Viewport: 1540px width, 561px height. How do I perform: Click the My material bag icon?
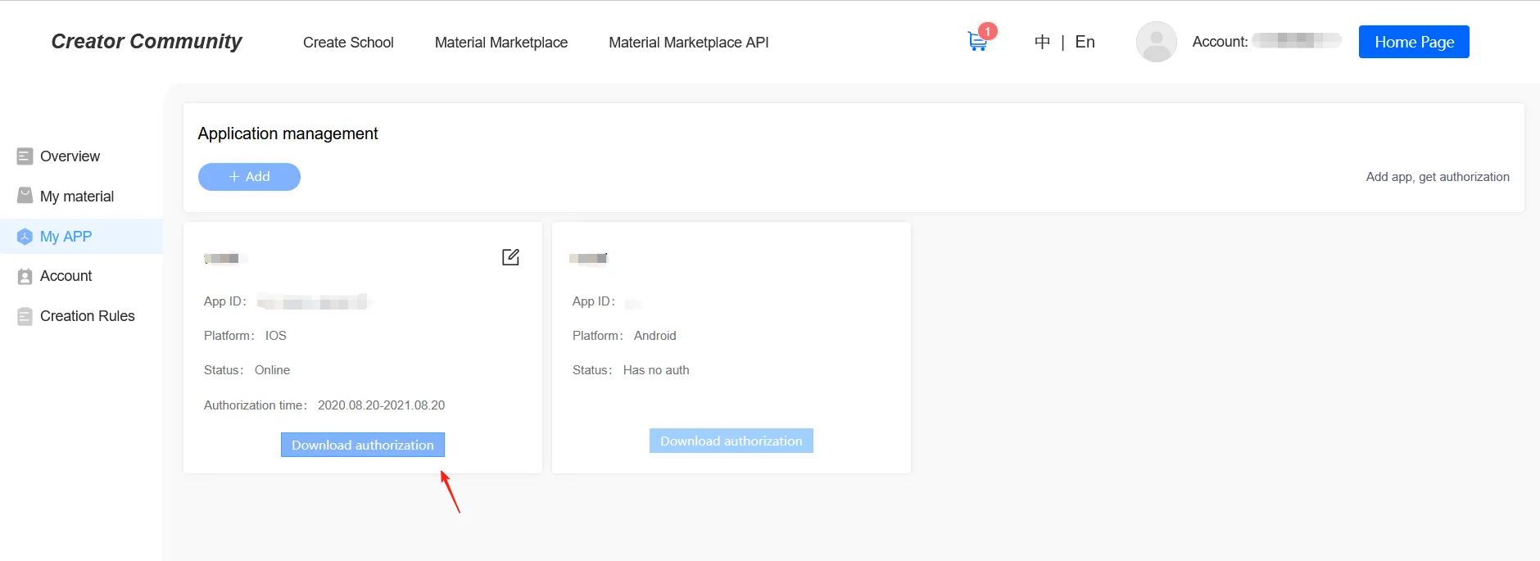tap(25, 196)
